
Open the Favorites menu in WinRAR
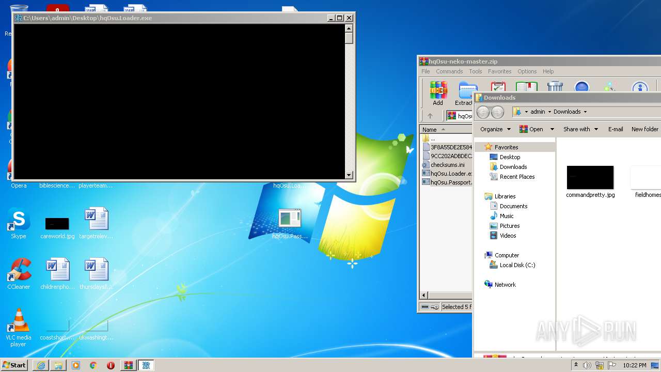coord(499,71)
